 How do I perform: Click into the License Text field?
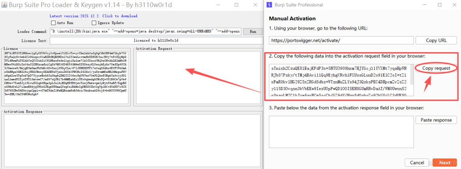click(x=156, y=40)
